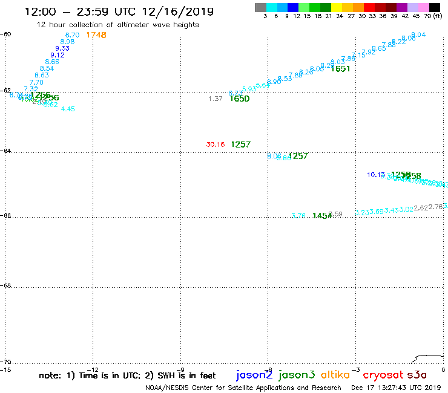Click the jason3 satellite legend label
Screen dimensions: 448x393
pos(297,375)
